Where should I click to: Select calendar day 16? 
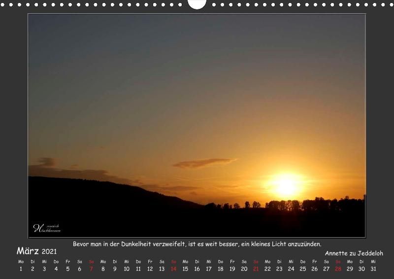pyautogui.click(x=197, y=269)
